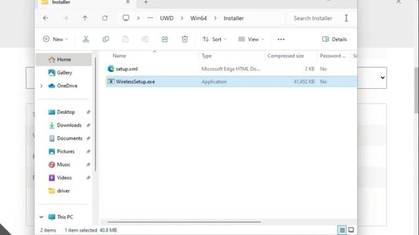Expand chevron between Win64 and Installer
The height and width of the screenshot is (235, 419).
(215, 18)
